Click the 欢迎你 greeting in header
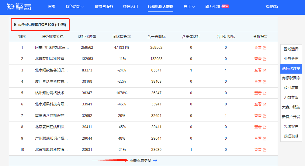The height and width of the screenshot is (166, 305). (272, 7)
